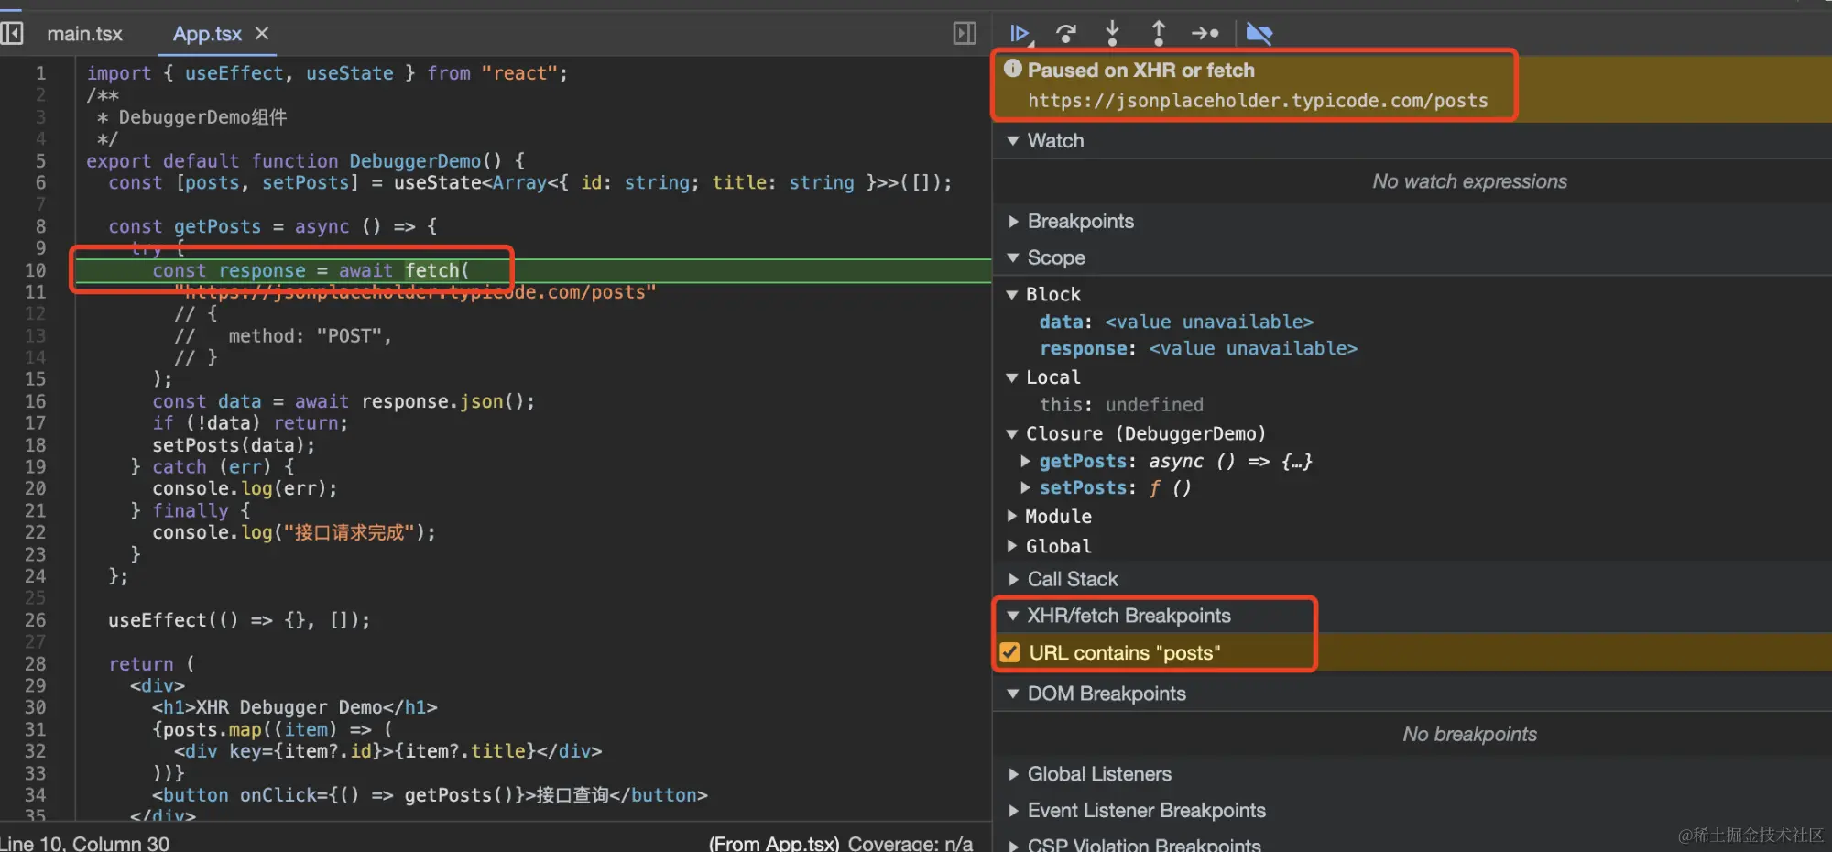Click "Line 10, Column 30" status text
The image size is (1832, 852).
click(x=85, y=843)
